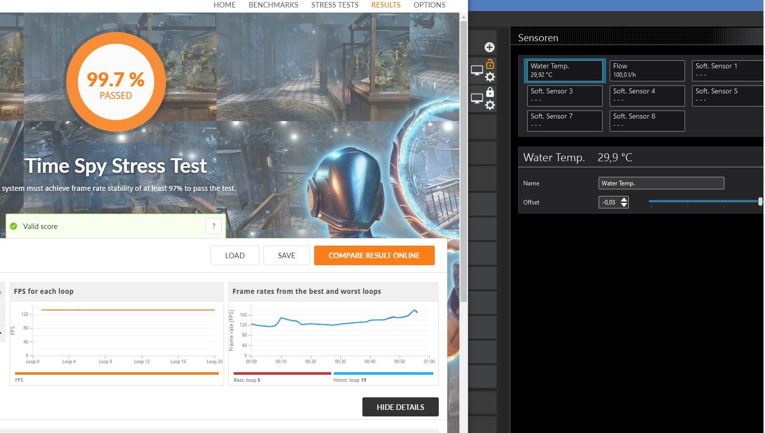Click the SAVE result button

286,255
